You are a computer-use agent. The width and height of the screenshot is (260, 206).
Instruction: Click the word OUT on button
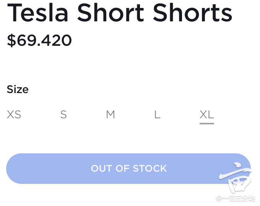102,169
